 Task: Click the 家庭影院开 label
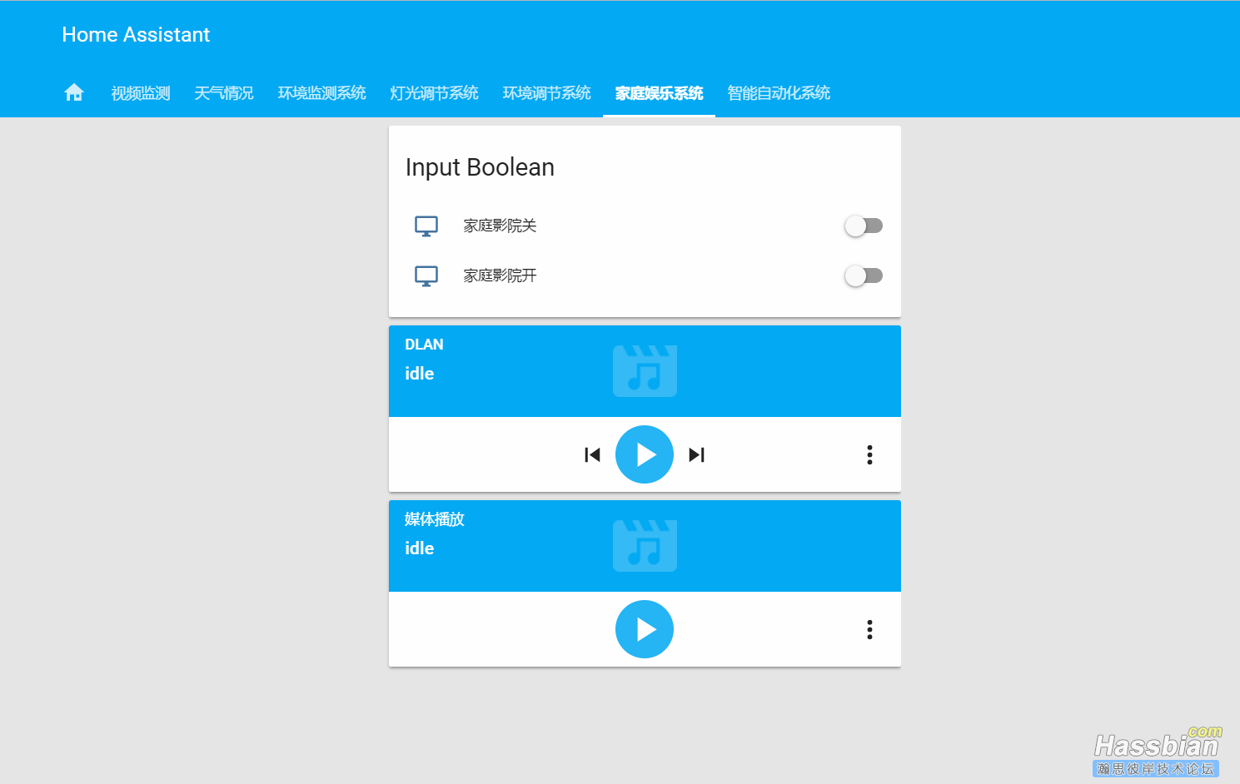click(x=500, y=275)
